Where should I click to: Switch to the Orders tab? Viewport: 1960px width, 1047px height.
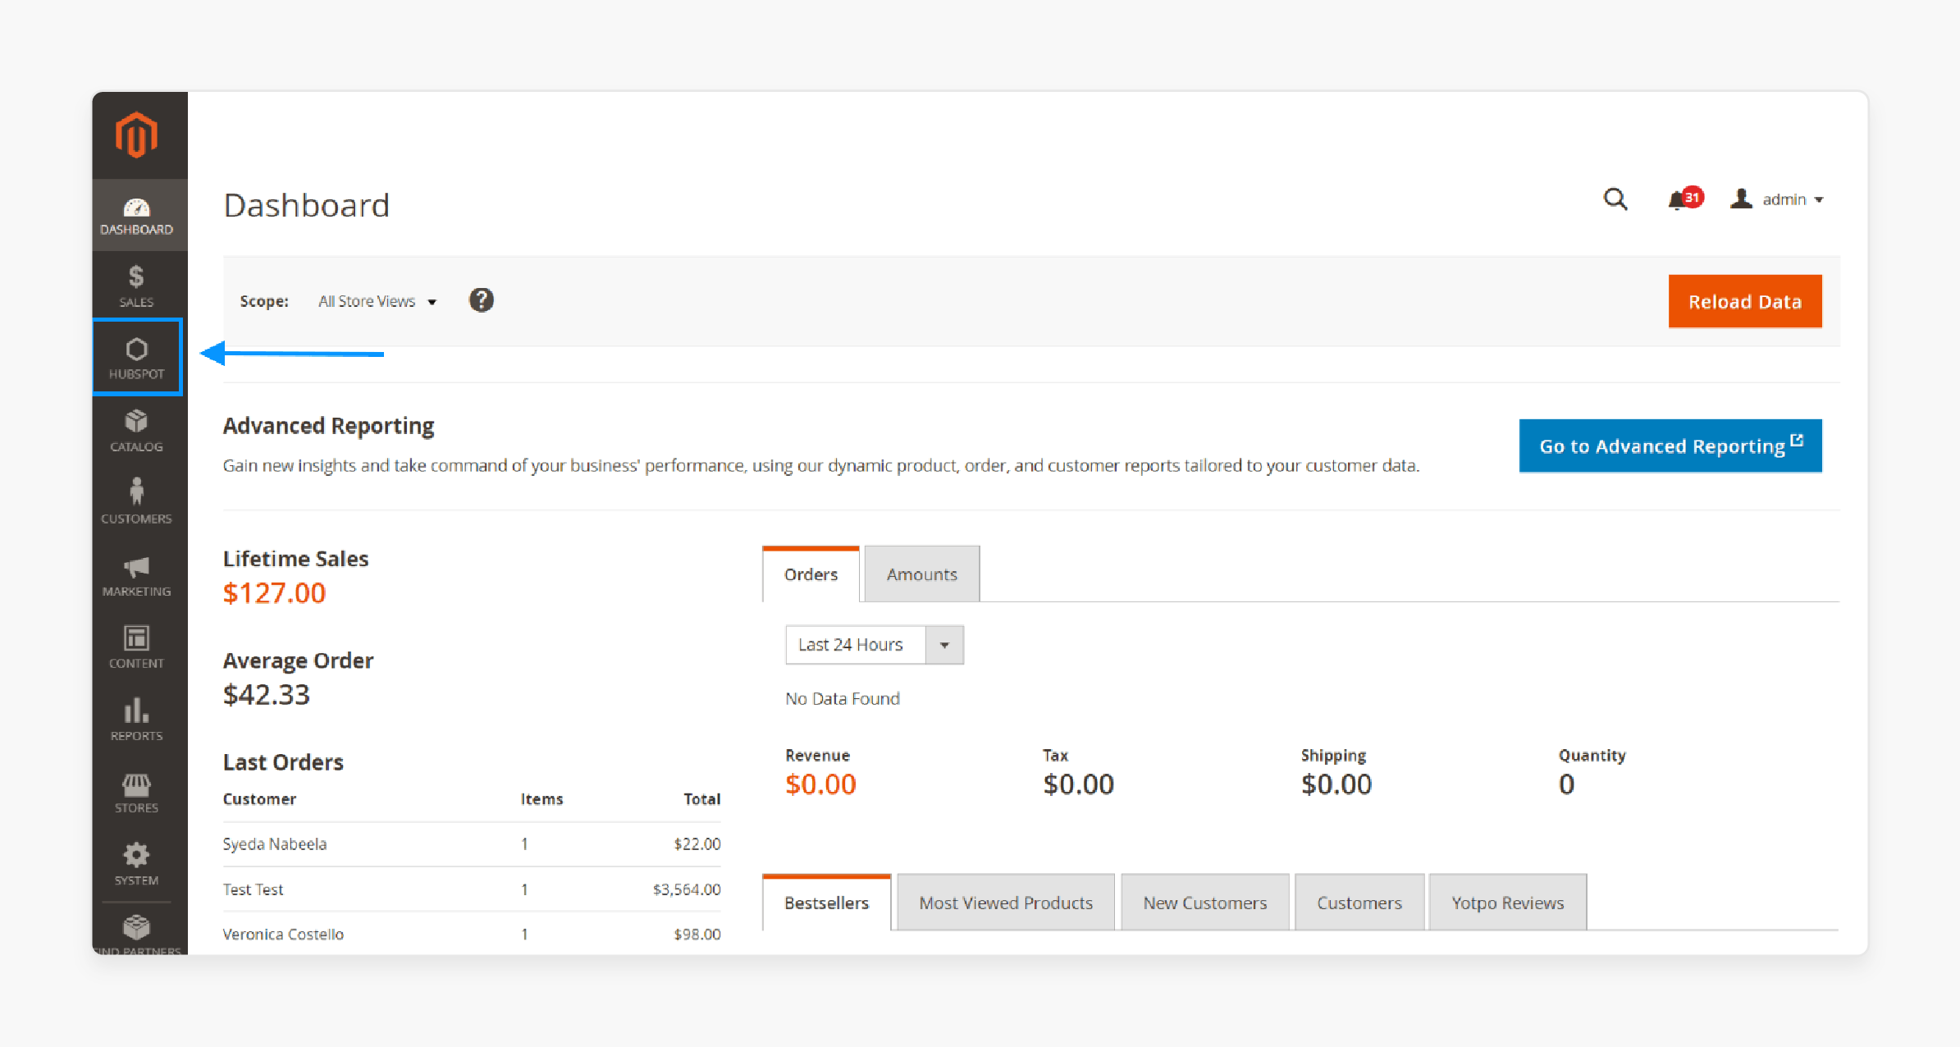click(x=811, y=574)
